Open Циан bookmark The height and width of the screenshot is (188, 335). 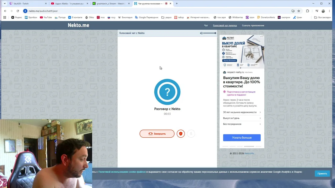click(297, 17)
